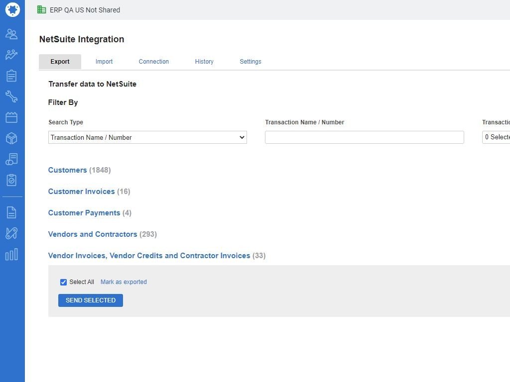Viewport: 510px width, 382px height.
Task: Expand the Vendors and Contractors (293) section
Action: 103,234
